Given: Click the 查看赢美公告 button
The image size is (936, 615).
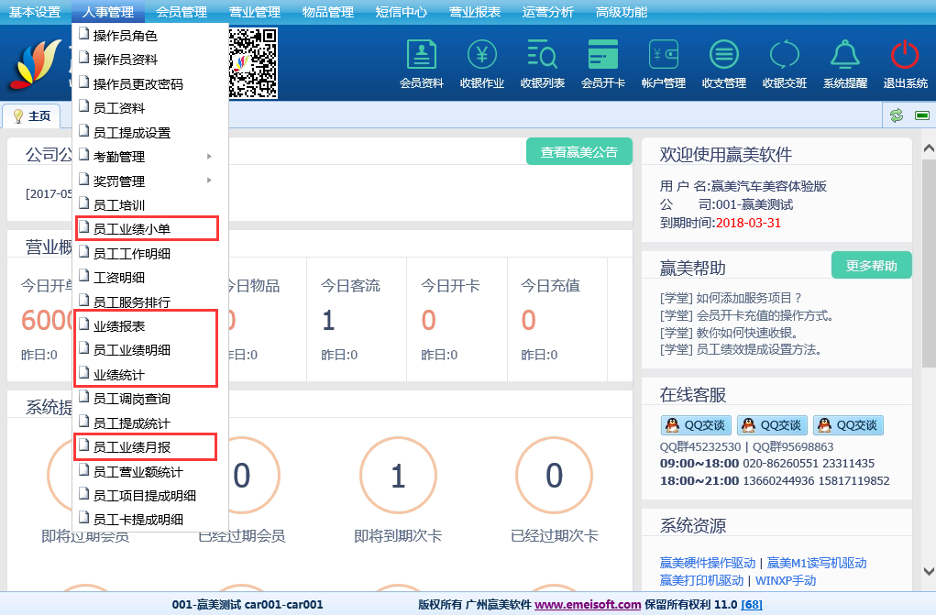Looking at the screenshot, I should (x=578, y=152).
